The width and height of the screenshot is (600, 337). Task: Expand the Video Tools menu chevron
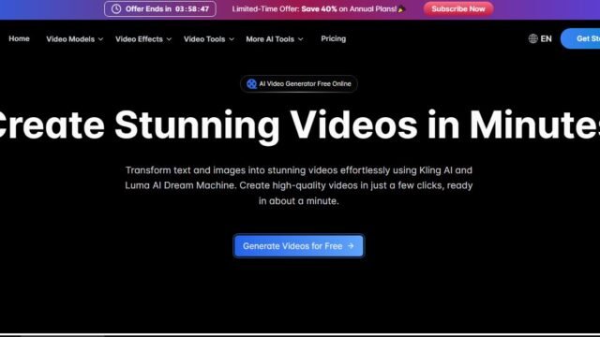232,39
